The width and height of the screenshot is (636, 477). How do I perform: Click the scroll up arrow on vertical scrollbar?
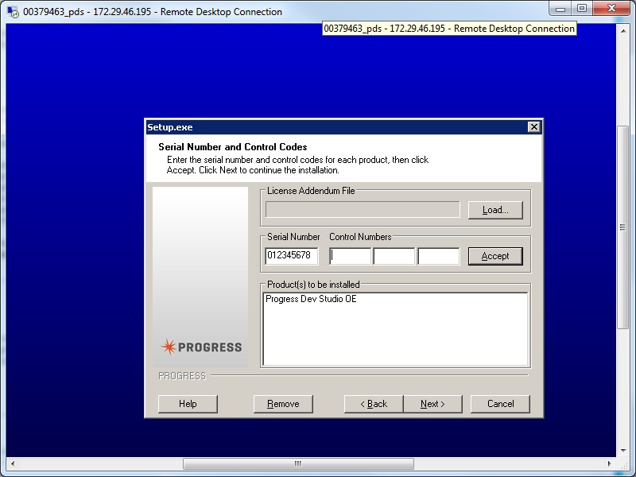[x=622, y=29]
